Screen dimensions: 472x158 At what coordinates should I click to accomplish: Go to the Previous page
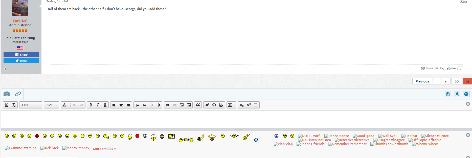pos(422,81)
